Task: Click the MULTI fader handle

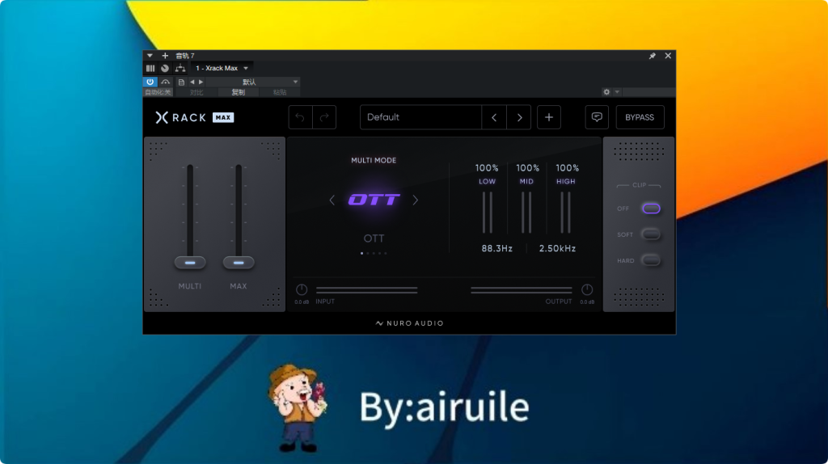Action: click(x=190, y=263)
